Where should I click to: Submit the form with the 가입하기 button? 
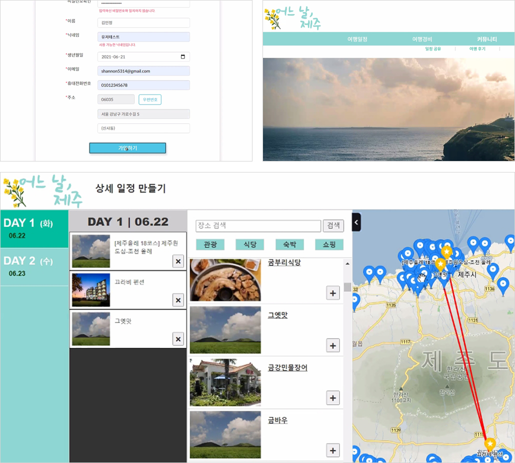pos(127,148)
